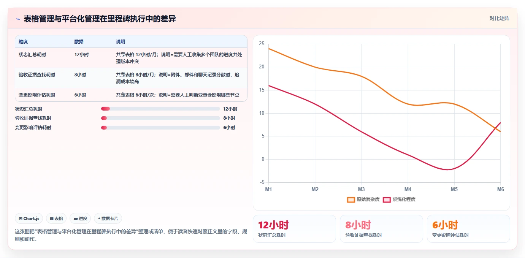Viewport: 525px width, 258px height.
Task: Click the 状态汇总耗时 progress bar
Action: [x=160, y=109]
